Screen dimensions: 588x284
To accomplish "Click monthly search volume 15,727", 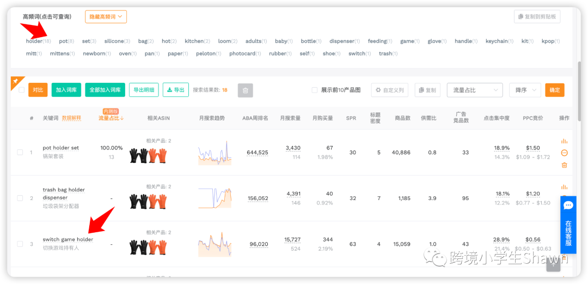I will [292, 240].
